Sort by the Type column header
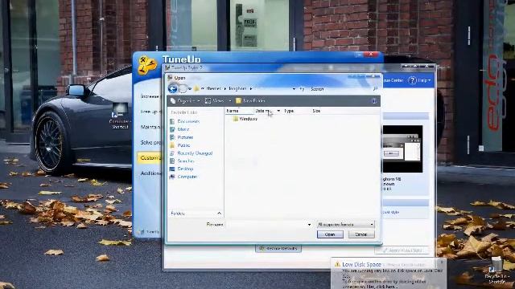 pyautogui.click(x=296, y=111)
